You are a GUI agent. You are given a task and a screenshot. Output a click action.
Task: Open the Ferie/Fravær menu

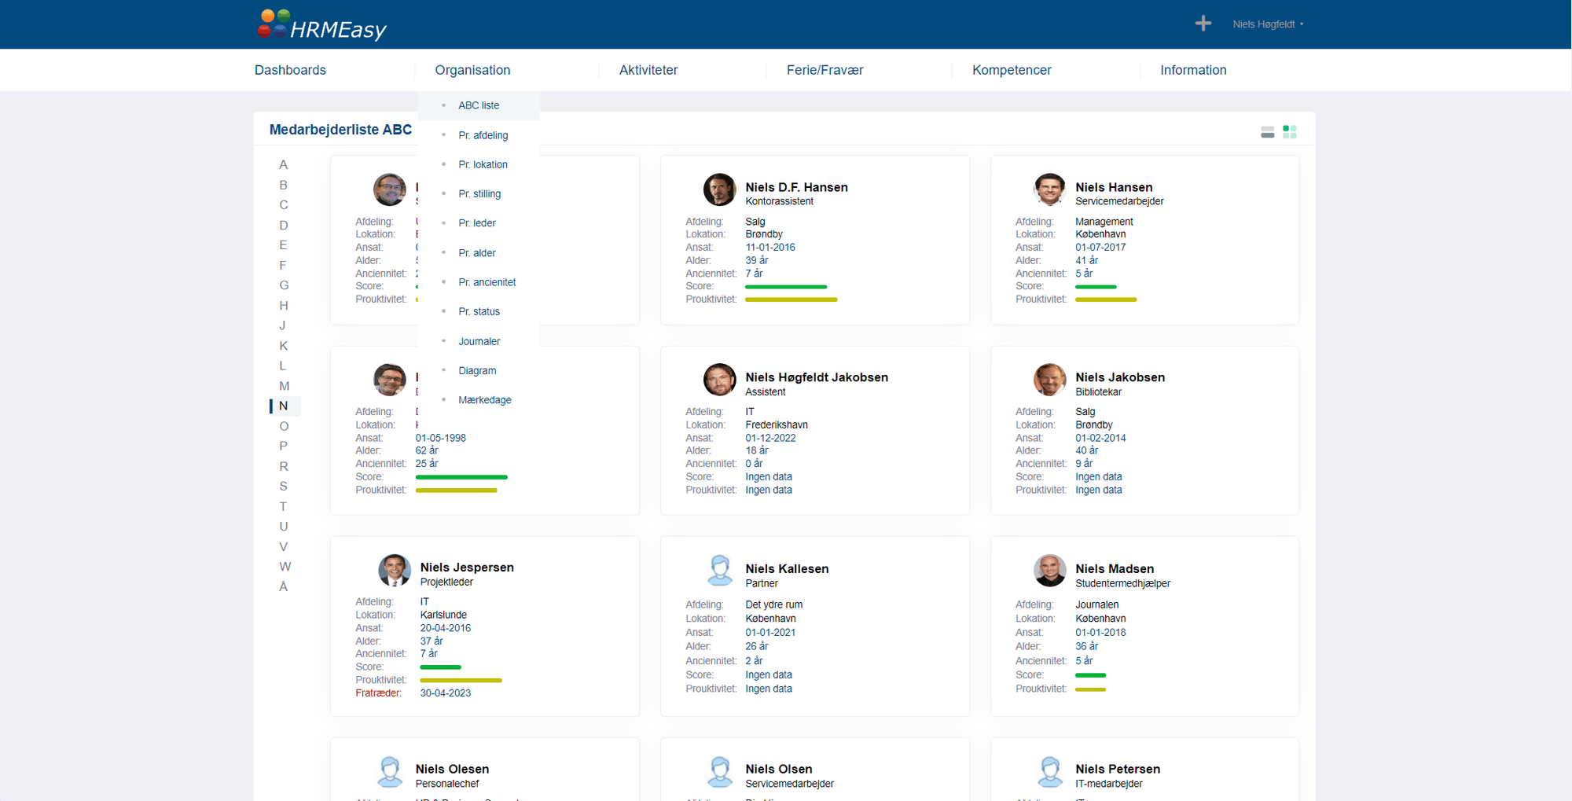(x=825, y=70)
